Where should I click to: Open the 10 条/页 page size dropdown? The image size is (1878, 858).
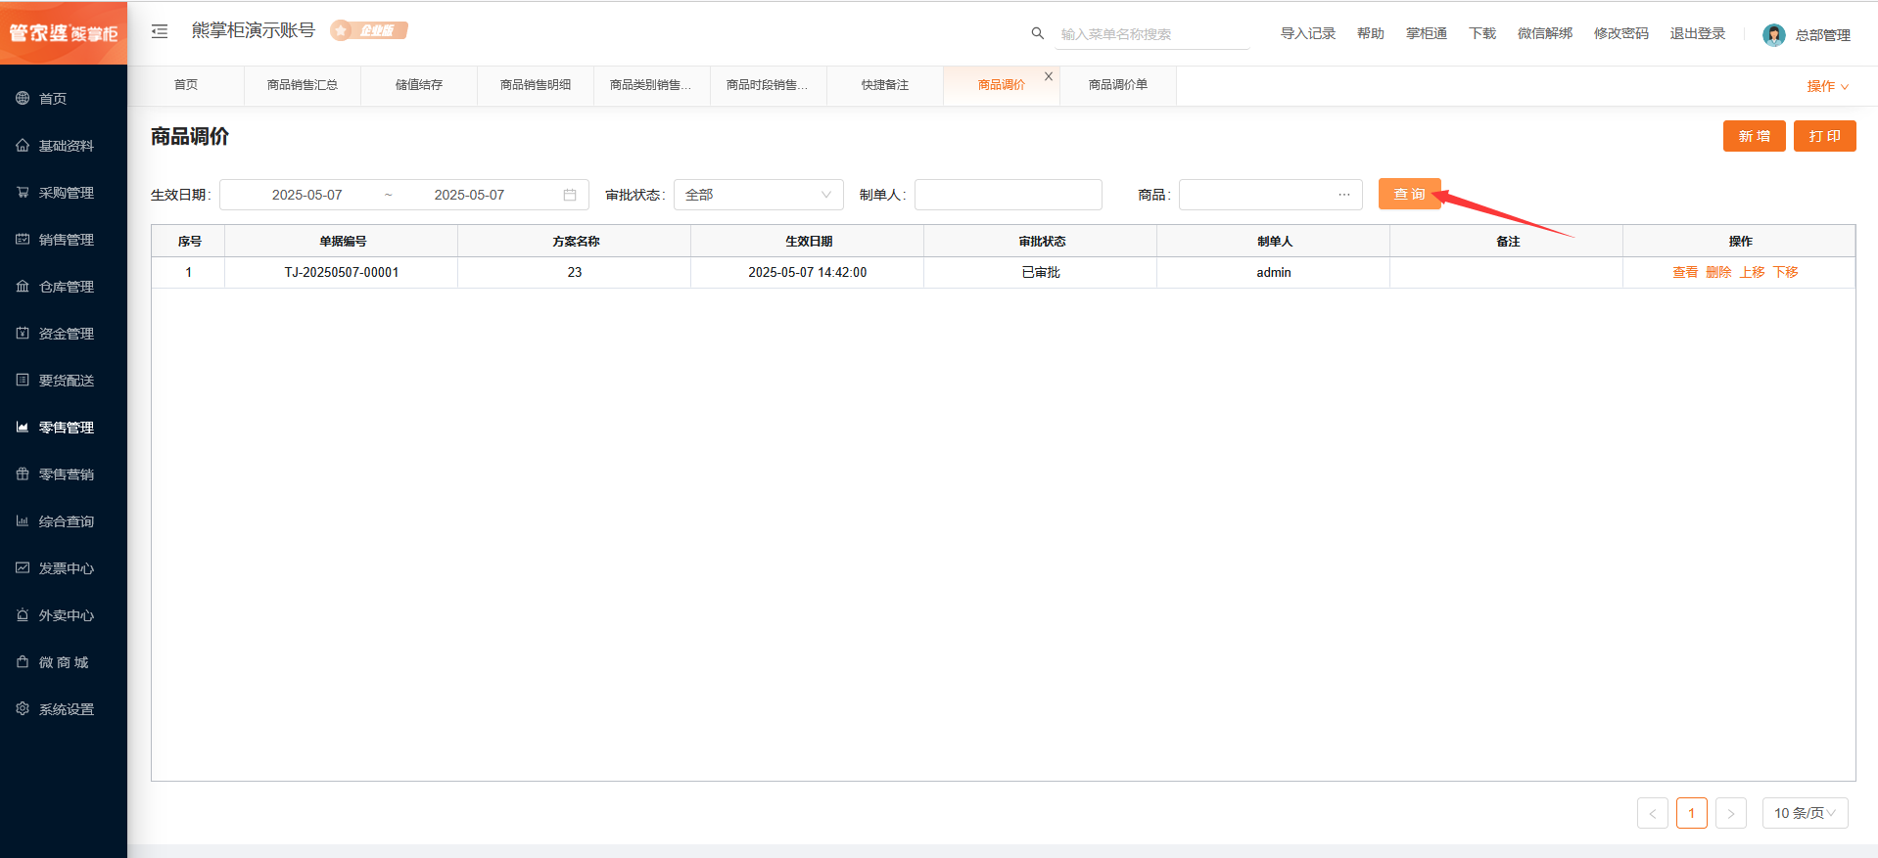coord(1805,813)
